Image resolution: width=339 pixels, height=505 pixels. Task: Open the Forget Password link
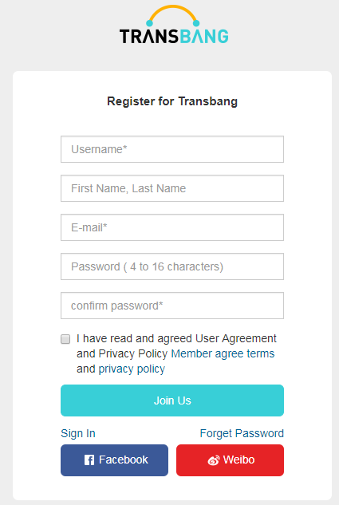coord(242,433)
